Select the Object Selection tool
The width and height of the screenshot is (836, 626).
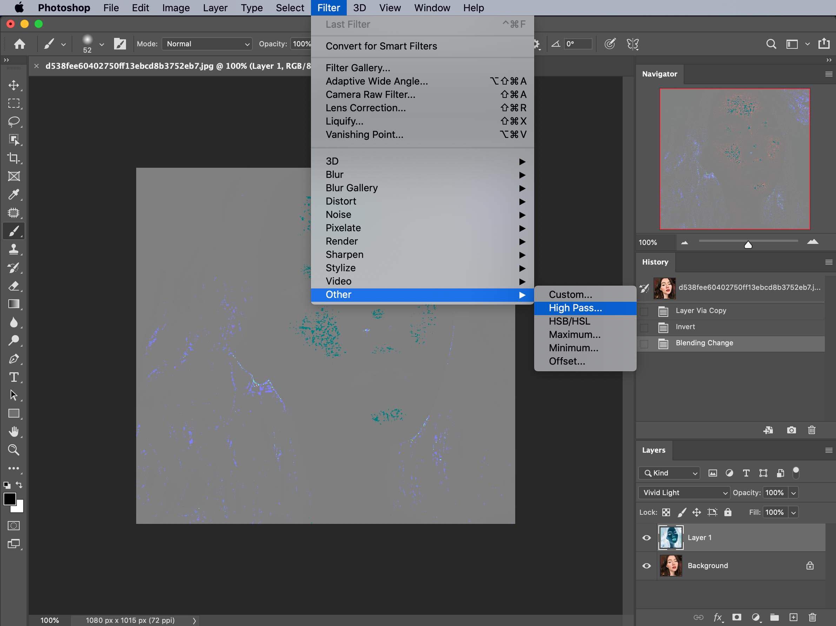tap(14, 140)
